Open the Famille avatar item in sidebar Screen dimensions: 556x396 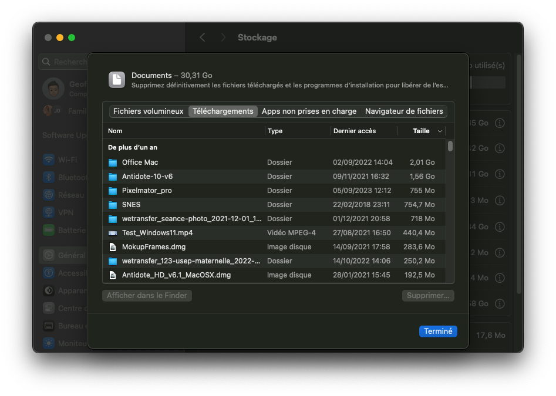point(52,111)
